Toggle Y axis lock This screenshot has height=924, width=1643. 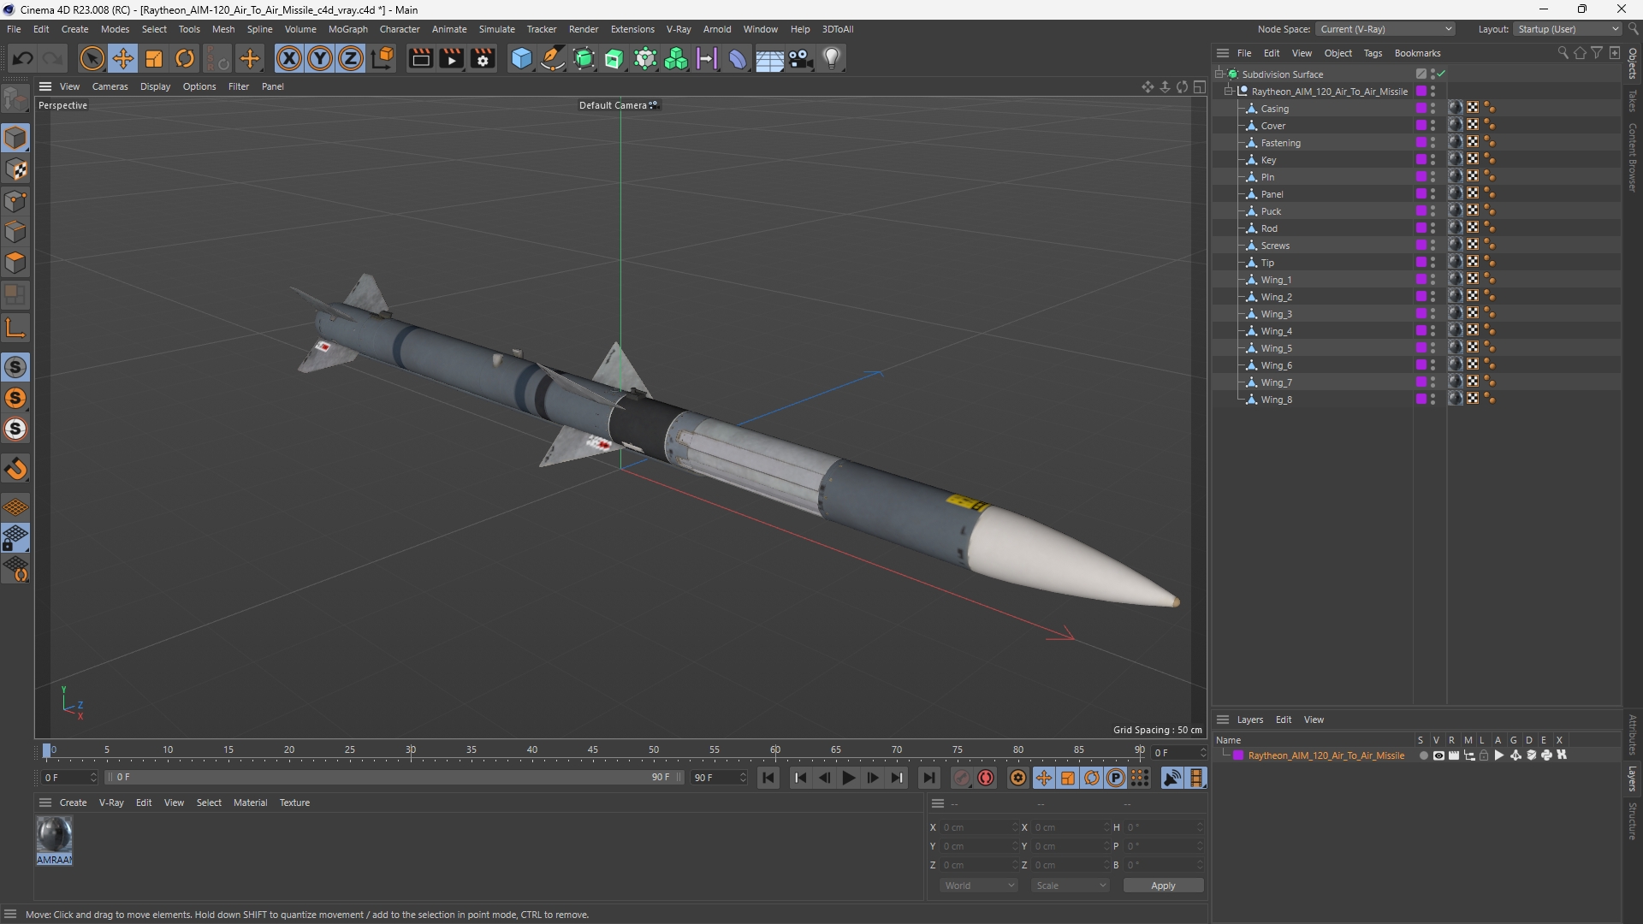point(320,58)
